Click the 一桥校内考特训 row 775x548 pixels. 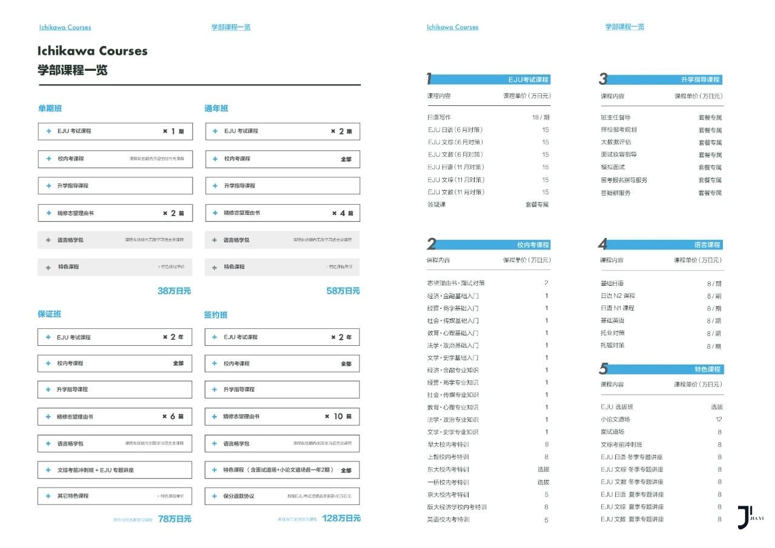[489, 482]
